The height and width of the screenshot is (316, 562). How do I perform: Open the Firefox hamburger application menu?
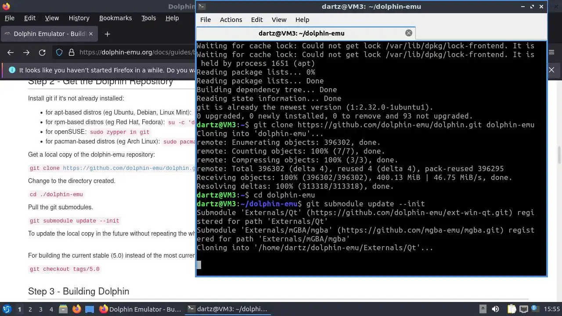(552, 52)
